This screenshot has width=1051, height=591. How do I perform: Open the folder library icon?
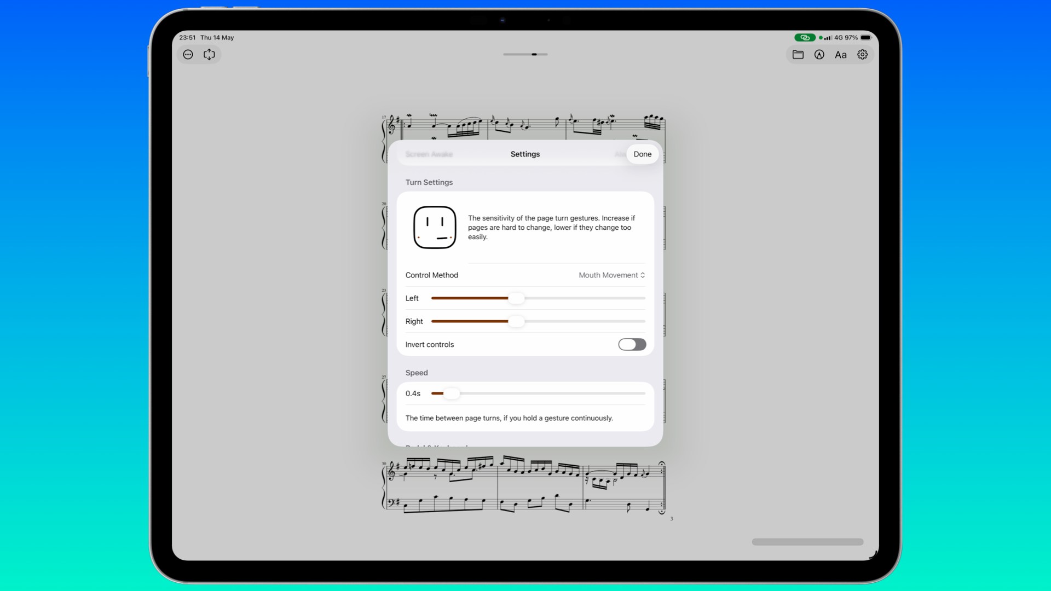point(798,55)
